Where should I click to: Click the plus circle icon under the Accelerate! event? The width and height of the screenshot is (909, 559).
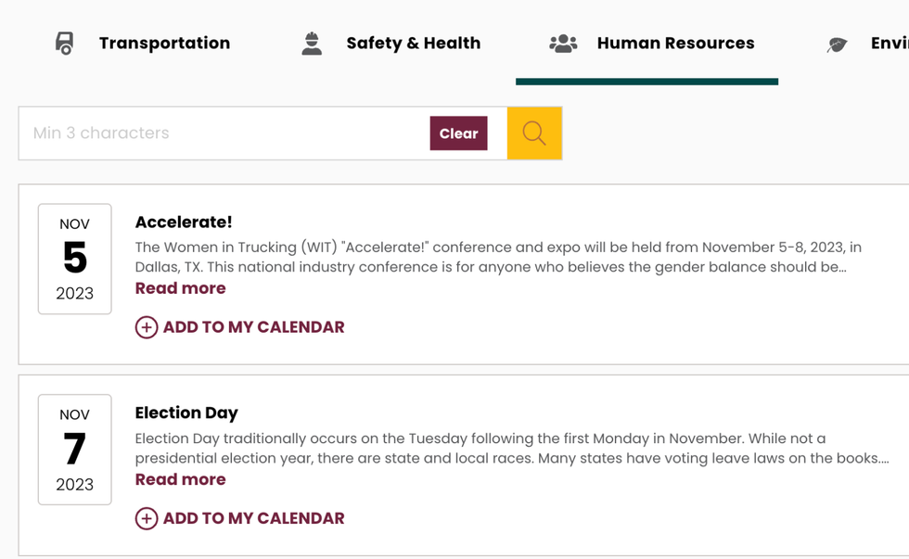[x=147, y=327]
